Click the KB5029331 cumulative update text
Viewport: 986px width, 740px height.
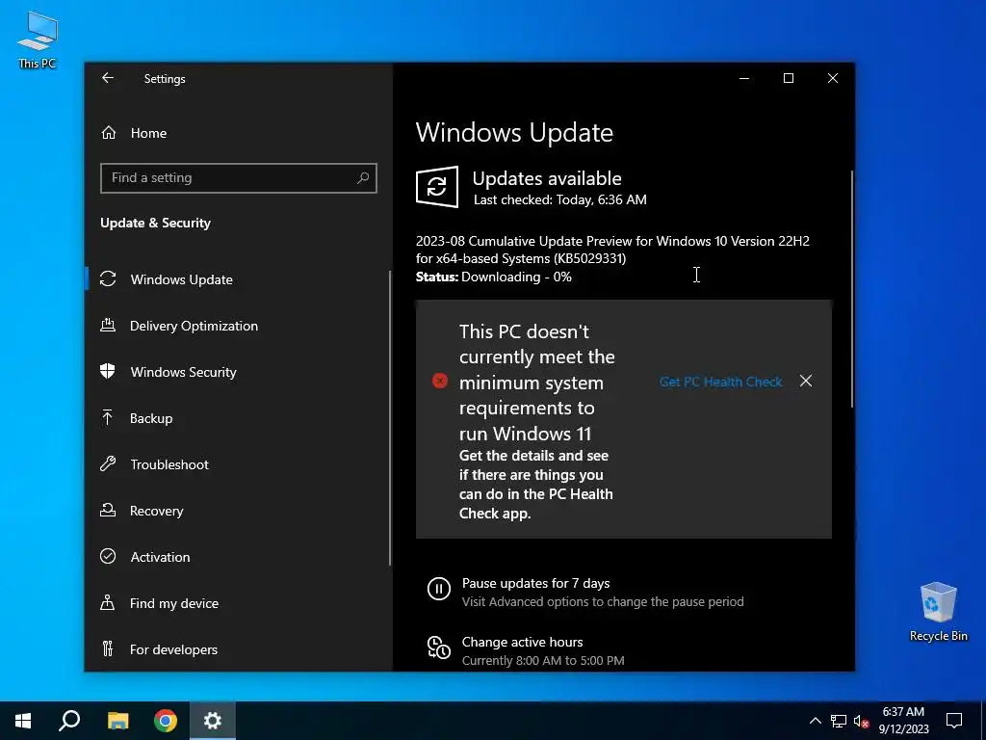click(x=612, y=250)
